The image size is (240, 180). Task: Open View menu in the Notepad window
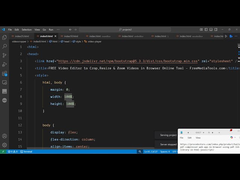(x=198, y=138)
